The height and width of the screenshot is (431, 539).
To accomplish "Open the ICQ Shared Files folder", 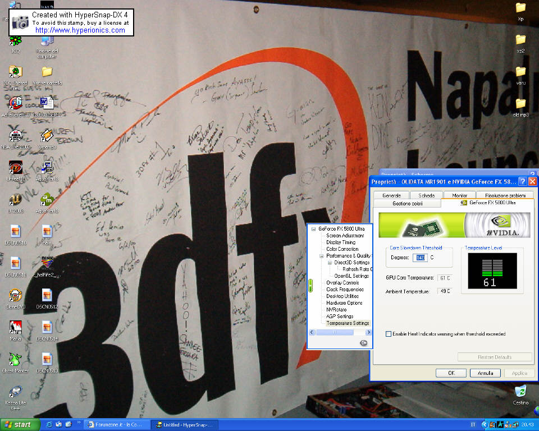I will [x=16, y=77].
